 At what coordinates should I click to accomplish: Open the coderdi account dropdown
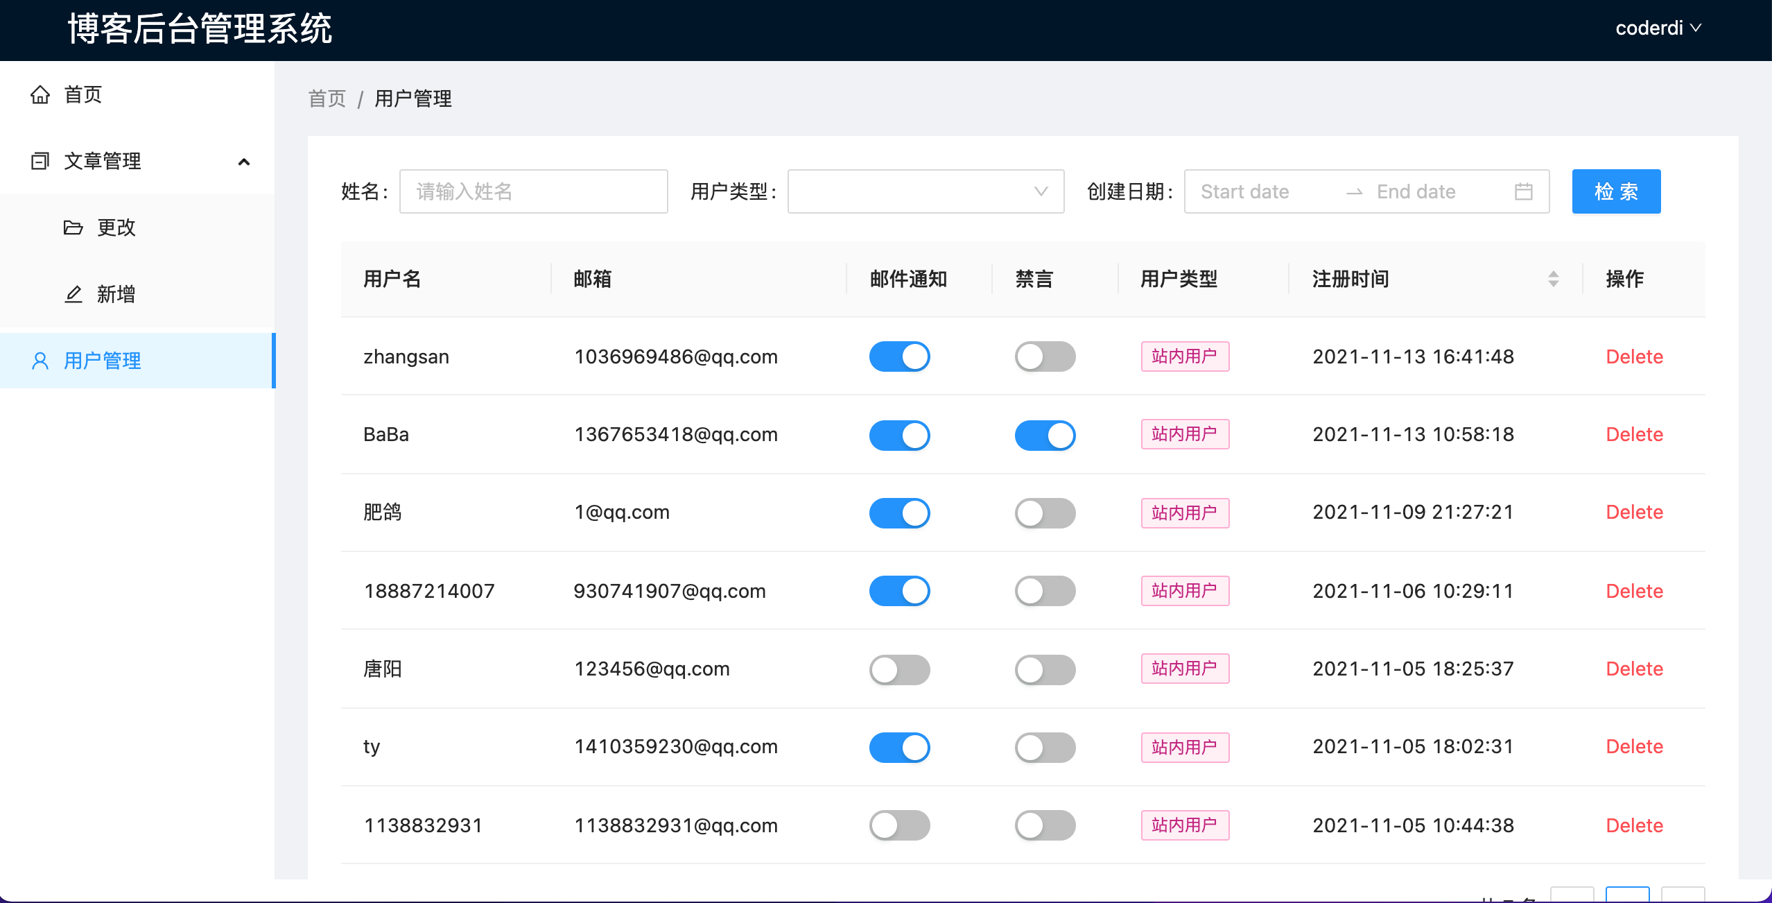[1658, 28]
